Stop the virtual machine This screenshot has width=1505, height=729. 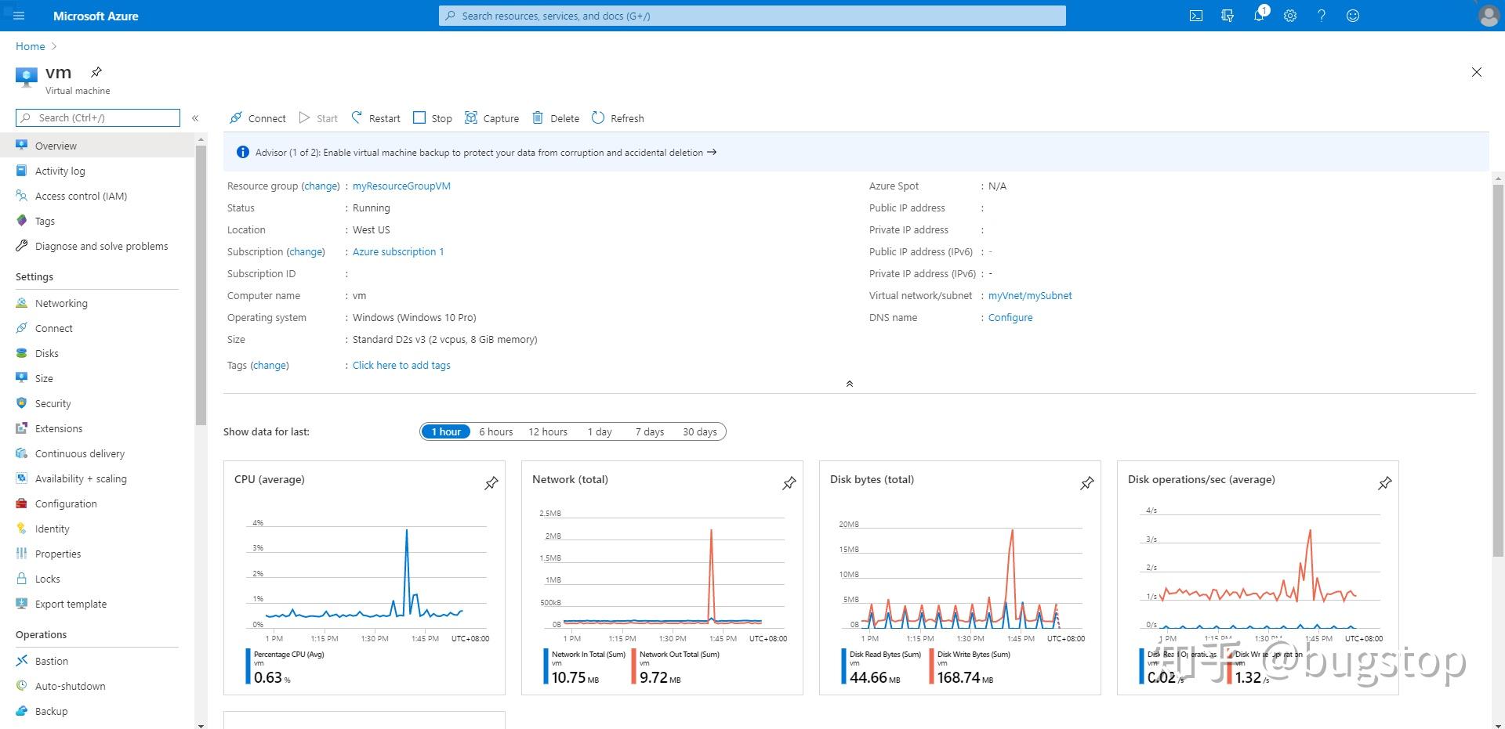[x=433, y=118]
